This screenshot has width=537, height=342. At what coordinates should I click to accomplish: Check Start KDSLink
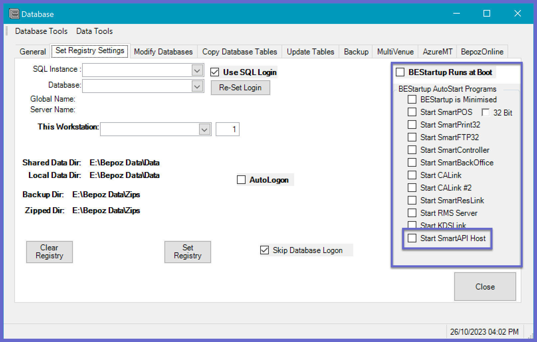[412, 225]
